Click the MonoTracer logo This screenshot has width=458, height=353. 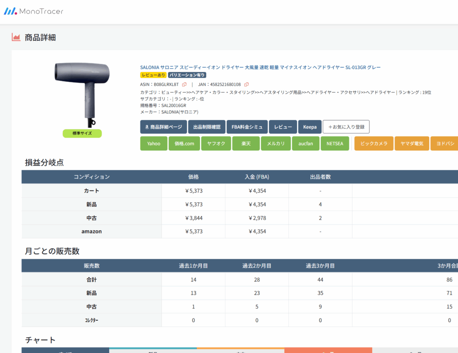coord(33,11)
